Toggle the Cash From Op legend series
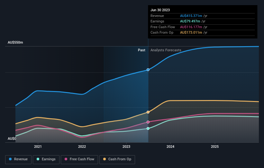This screenshot has width=264, height=168. [x=117, y=159]
